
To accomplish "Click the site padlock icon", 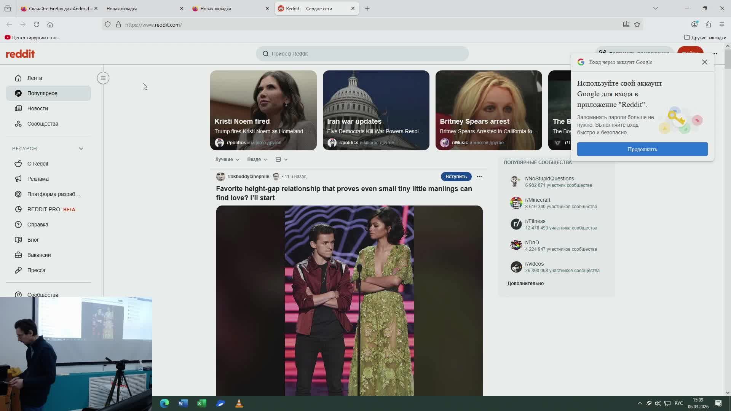I will [x=118, y=24].
